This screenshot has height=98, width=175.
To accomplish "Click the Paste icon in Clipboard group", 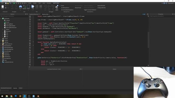I will (2, 7).
